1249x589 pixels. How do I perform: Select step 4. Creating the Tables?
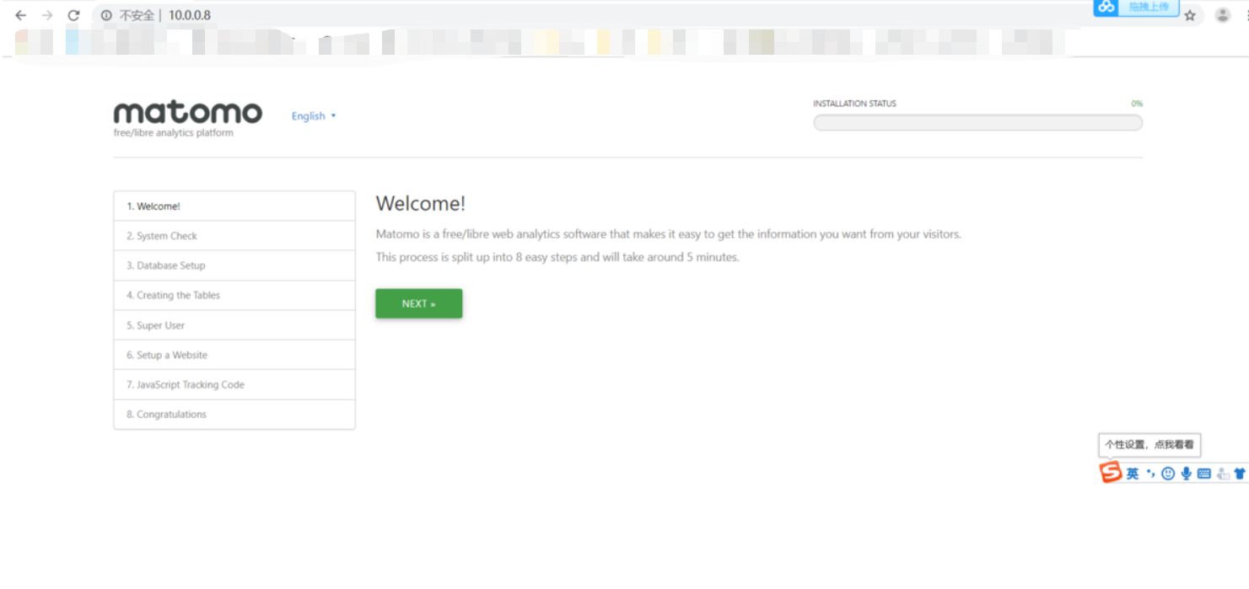[234, 296]
